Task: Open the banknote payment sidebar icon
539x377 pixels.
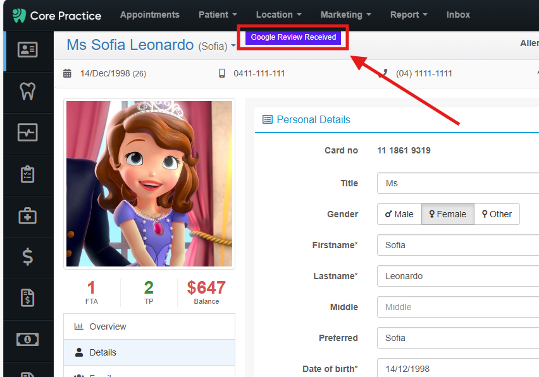Action: click(x=27, y=339)
